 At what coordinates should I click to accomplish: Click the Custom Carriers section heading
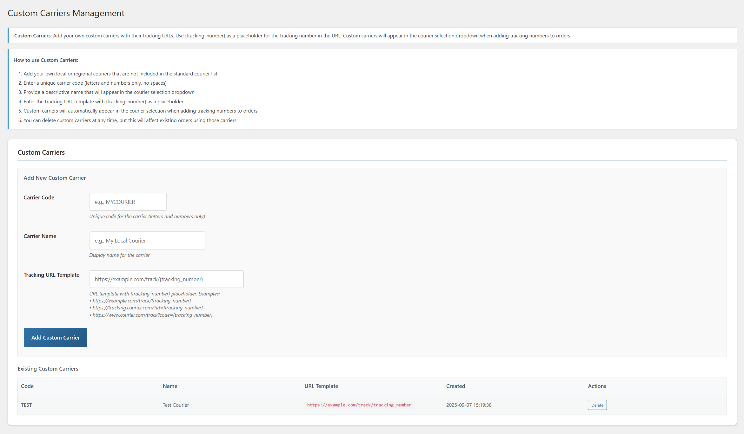point(41,152)
